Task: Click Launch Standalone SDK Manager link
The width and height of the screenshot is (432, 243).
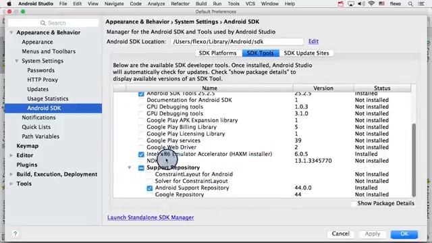Action: [151, 217]
